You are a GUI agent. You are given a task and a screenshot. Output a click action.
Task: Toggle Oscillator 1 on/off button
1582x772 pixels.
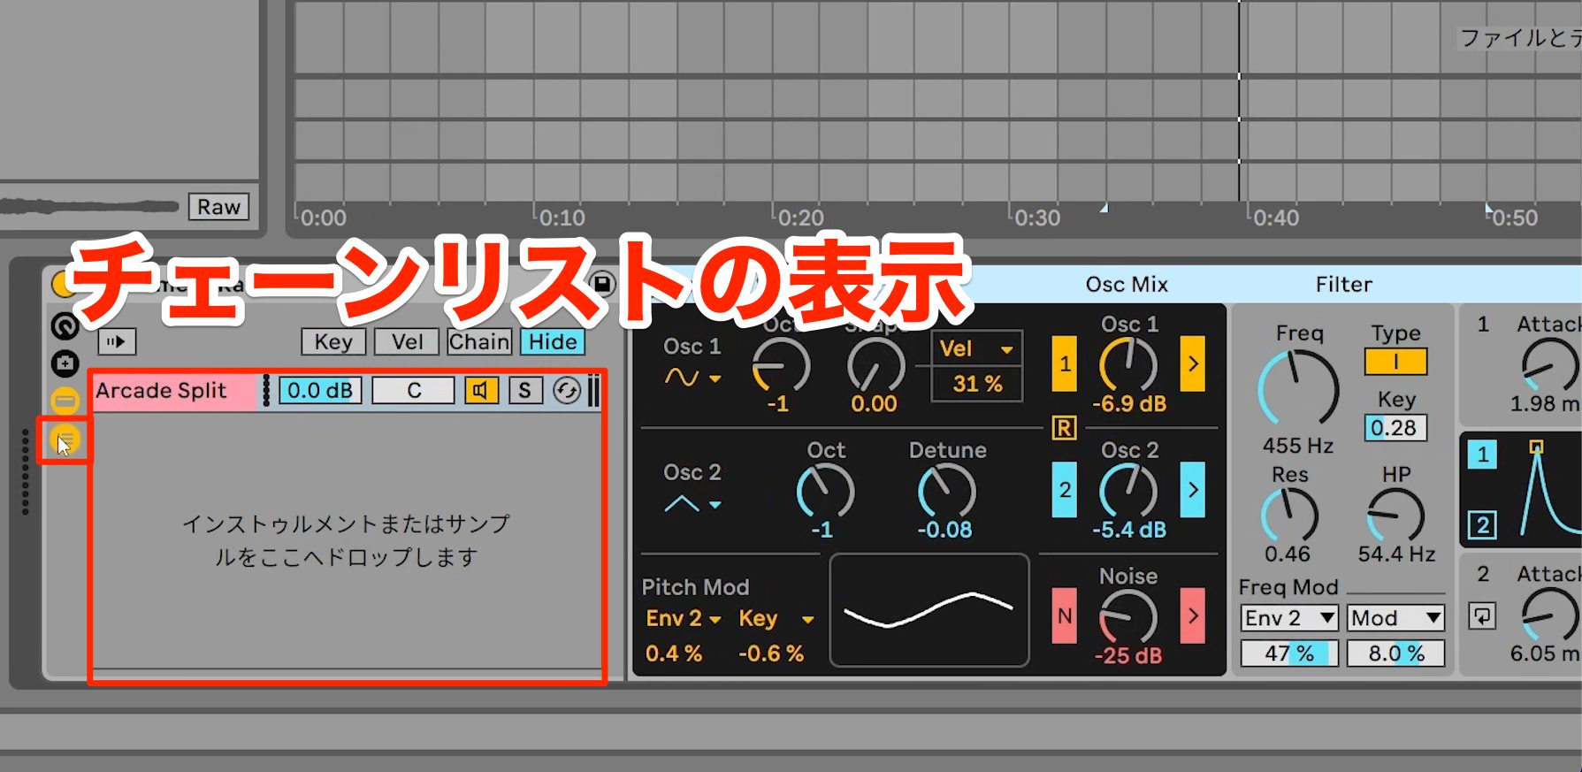point(1065,363)
